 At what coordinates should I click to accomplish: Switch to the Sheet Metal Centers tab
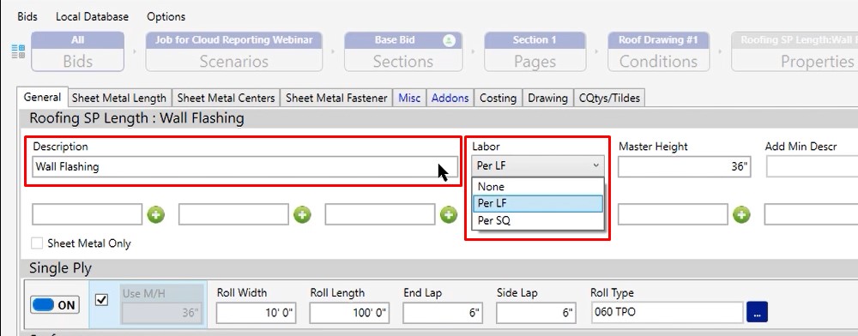tap(226, 98)
